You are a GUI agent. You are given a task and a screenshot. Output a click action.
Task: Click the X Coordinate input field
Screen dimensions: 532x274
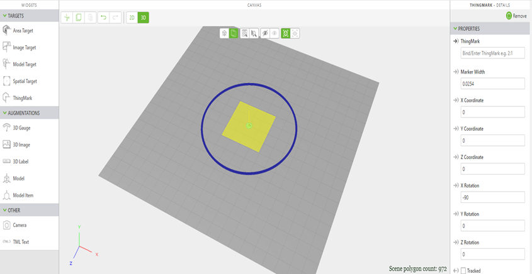492,112
